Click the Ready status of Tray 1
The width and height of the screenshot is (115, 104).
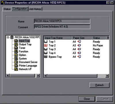[96, 42]
